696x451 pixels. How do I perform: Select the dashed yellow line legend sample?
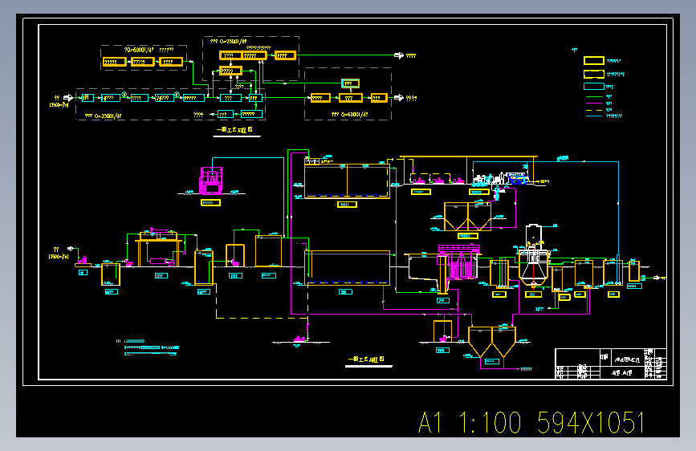(x=594, y=110)
